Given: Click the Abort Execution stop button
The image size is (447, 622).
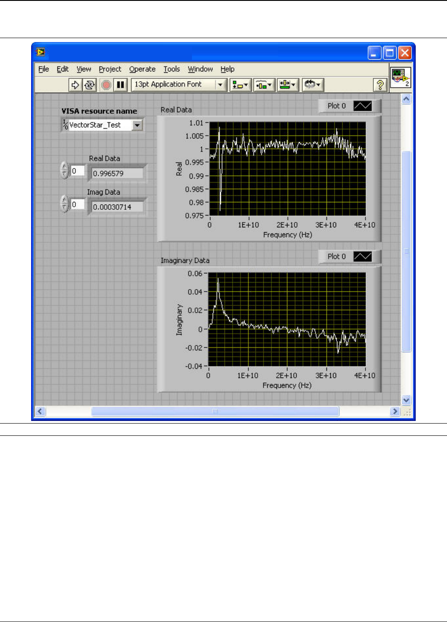Looking at the screenshot, I should [106, 85].
